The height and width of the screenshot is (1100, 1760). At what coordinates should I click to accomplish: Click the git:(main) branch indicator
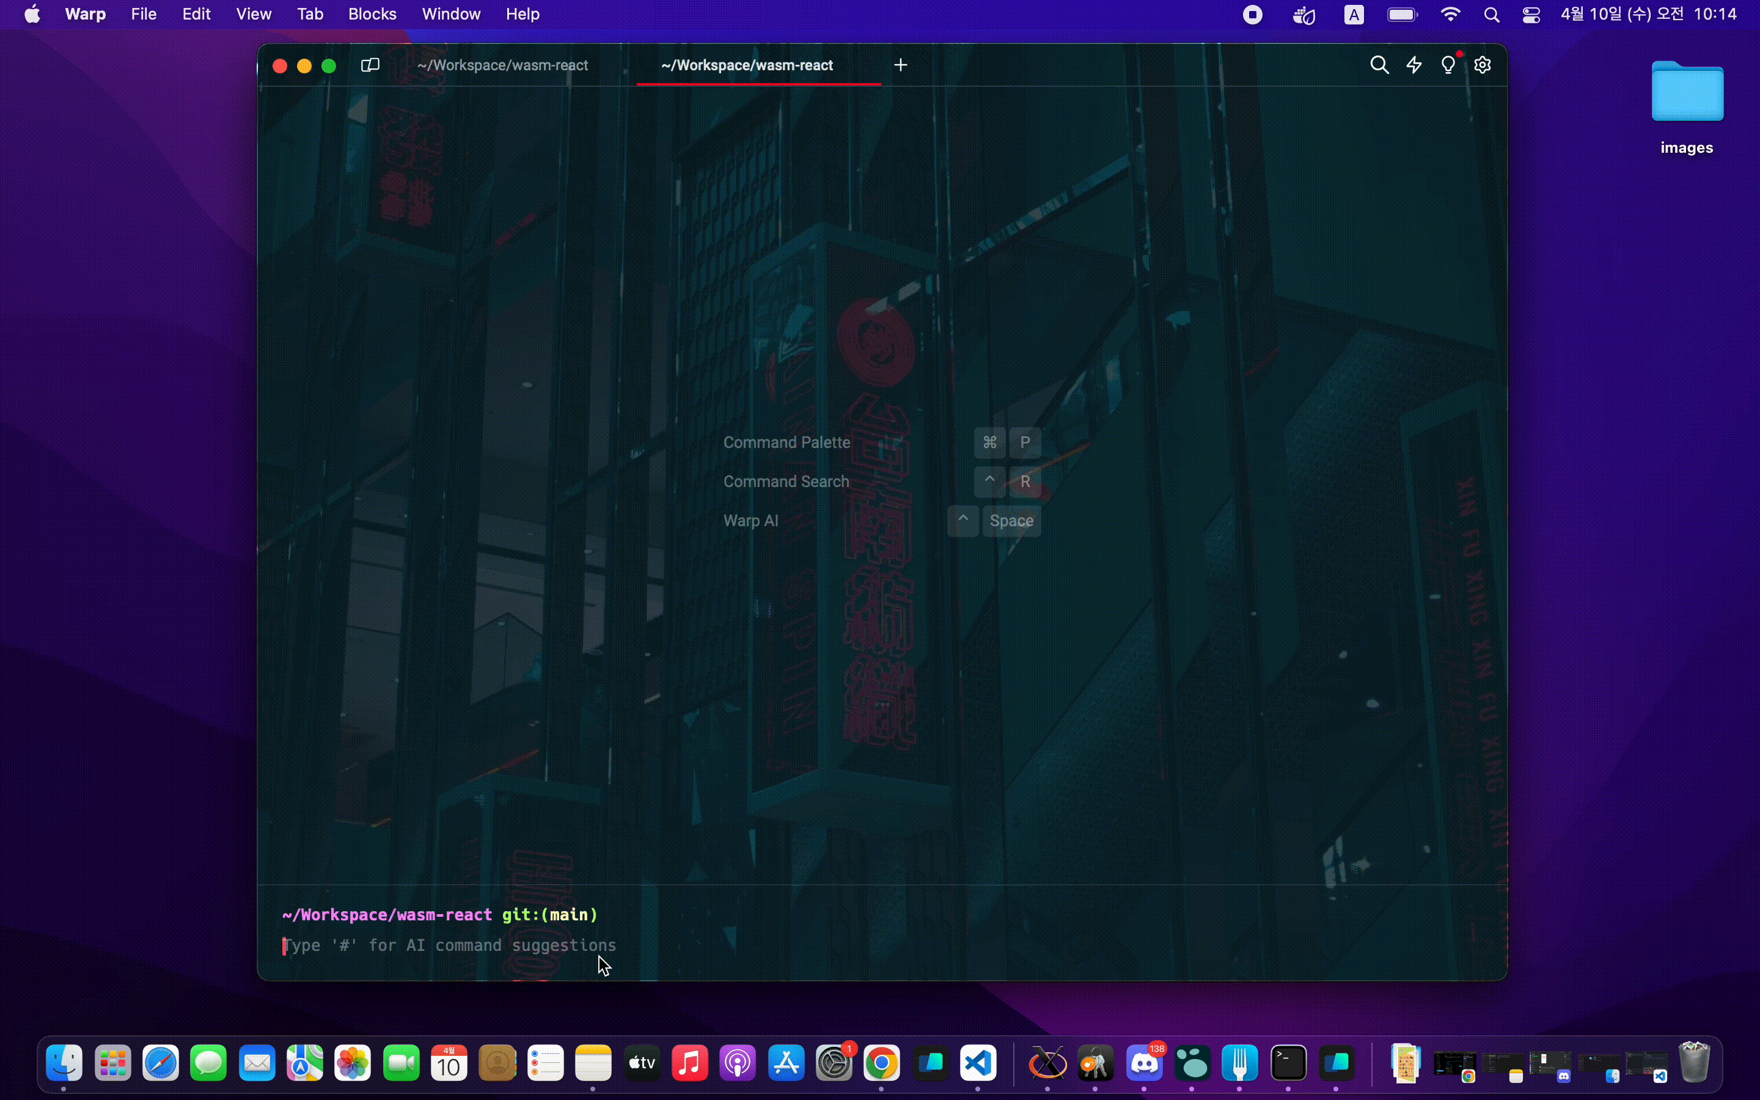[x=550, y=914]
